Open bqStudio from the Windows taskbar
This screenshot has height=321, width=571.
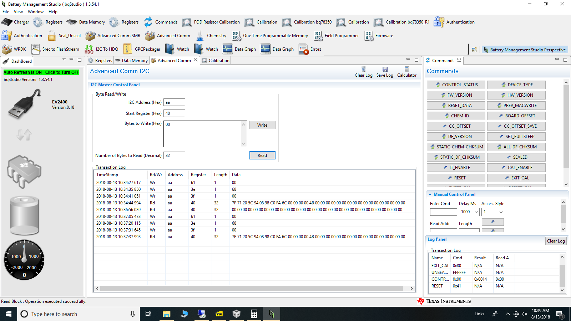[x=271, y=314]
